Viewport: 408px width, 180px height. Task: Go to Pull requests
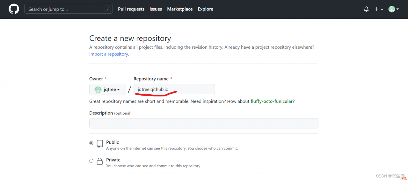coord(131,9)
